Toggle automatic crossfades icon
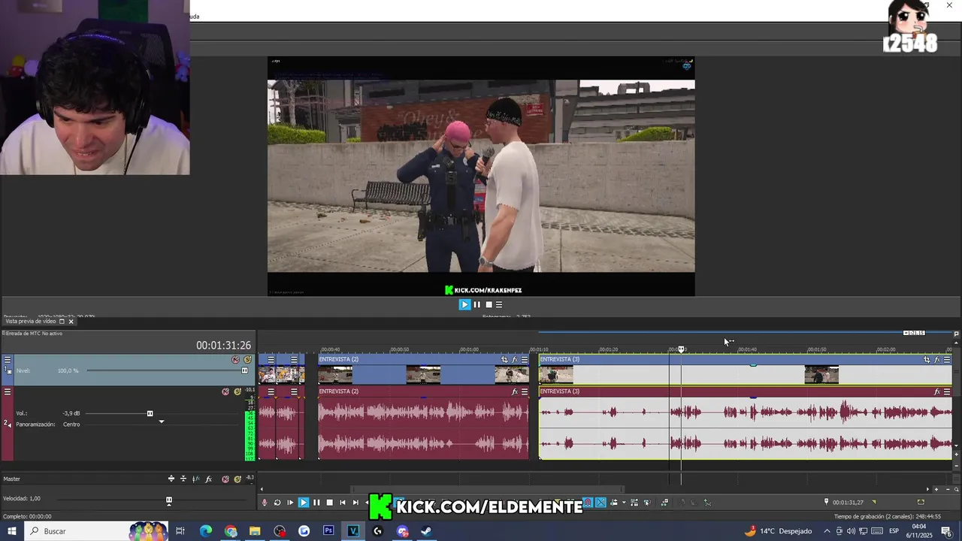Image resolution: width=962 pixels, height=541 pixels. [600, 503]
